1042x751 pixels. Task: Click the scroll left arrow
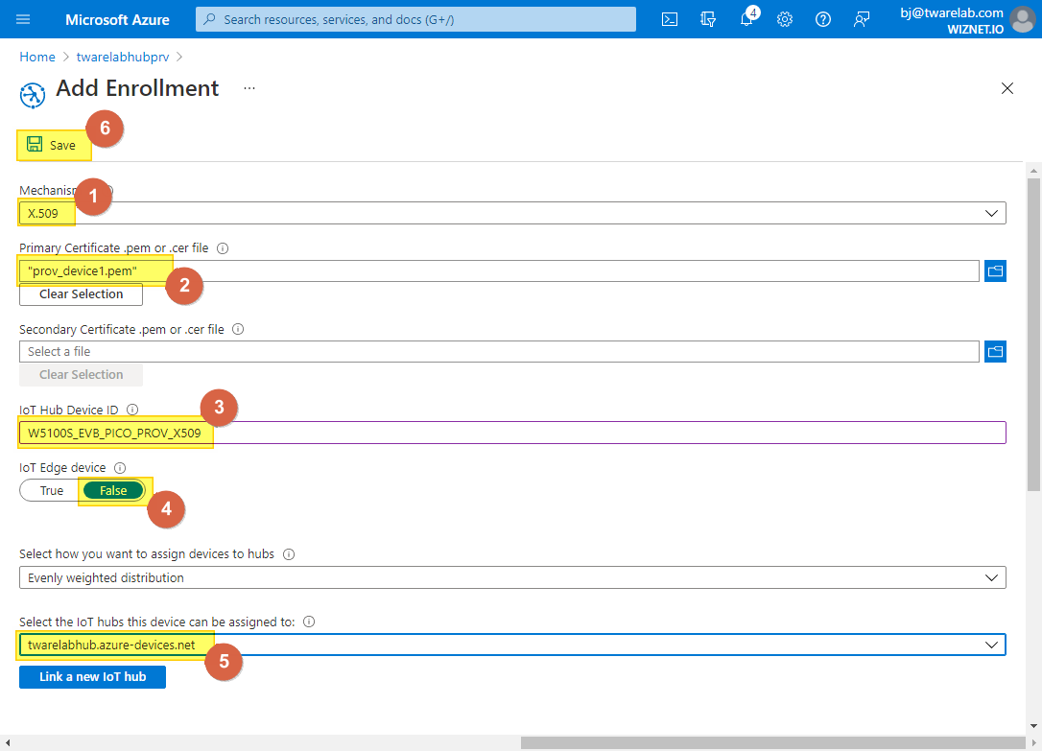tap(8, 742)
